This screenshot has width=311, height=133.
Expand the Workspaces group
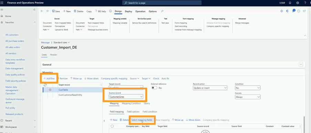pos(35,127)
